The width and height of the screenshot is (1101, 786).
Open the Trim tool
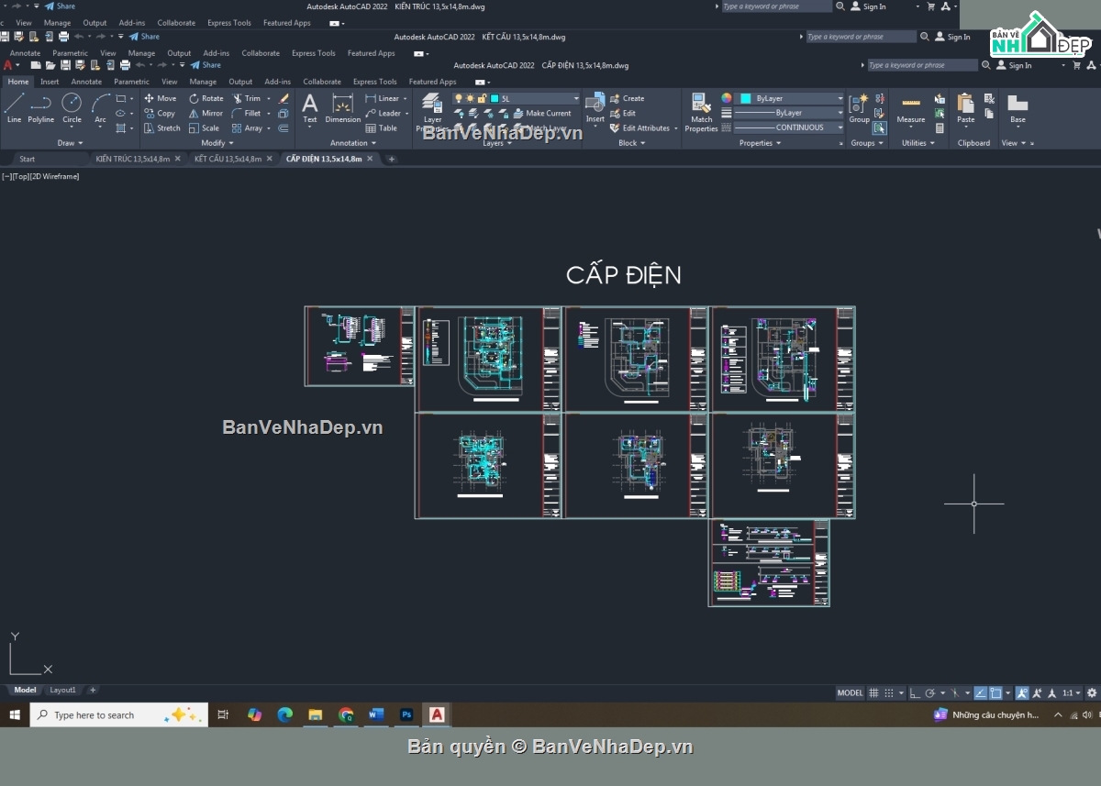[250, 98]
